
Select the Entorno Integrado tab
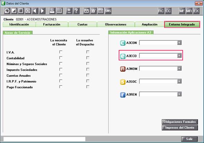point(182,25)
